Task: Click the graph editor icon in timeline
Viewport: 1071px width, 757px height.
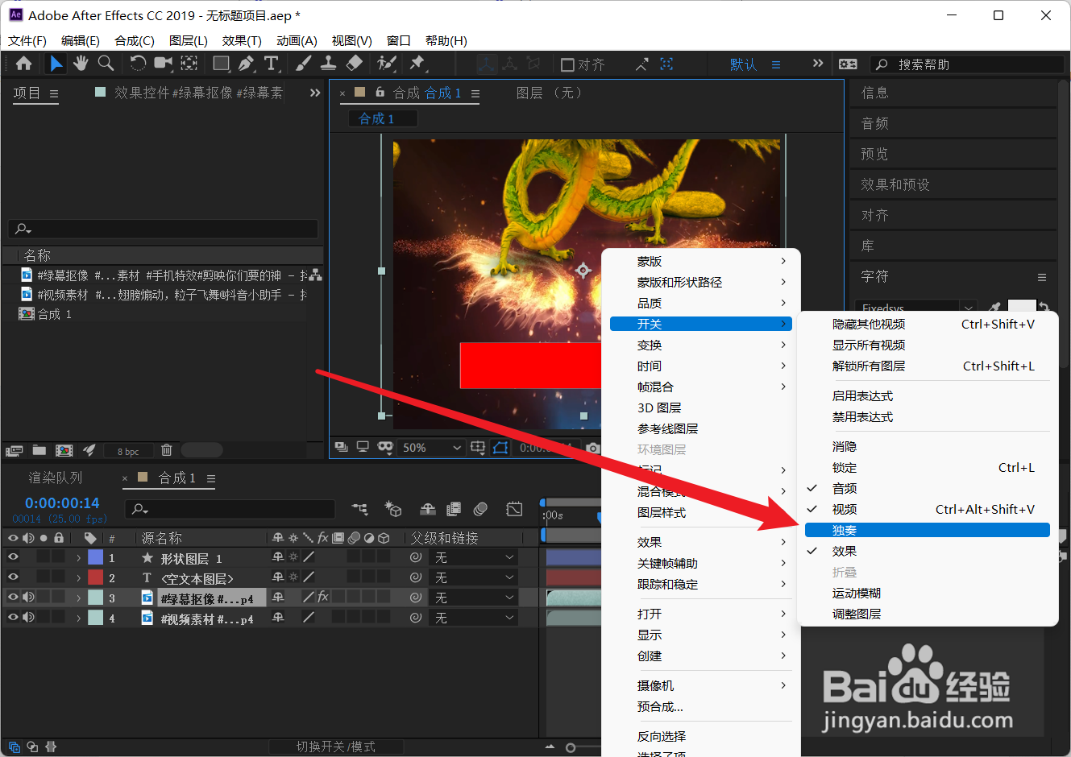Action: 514,509
